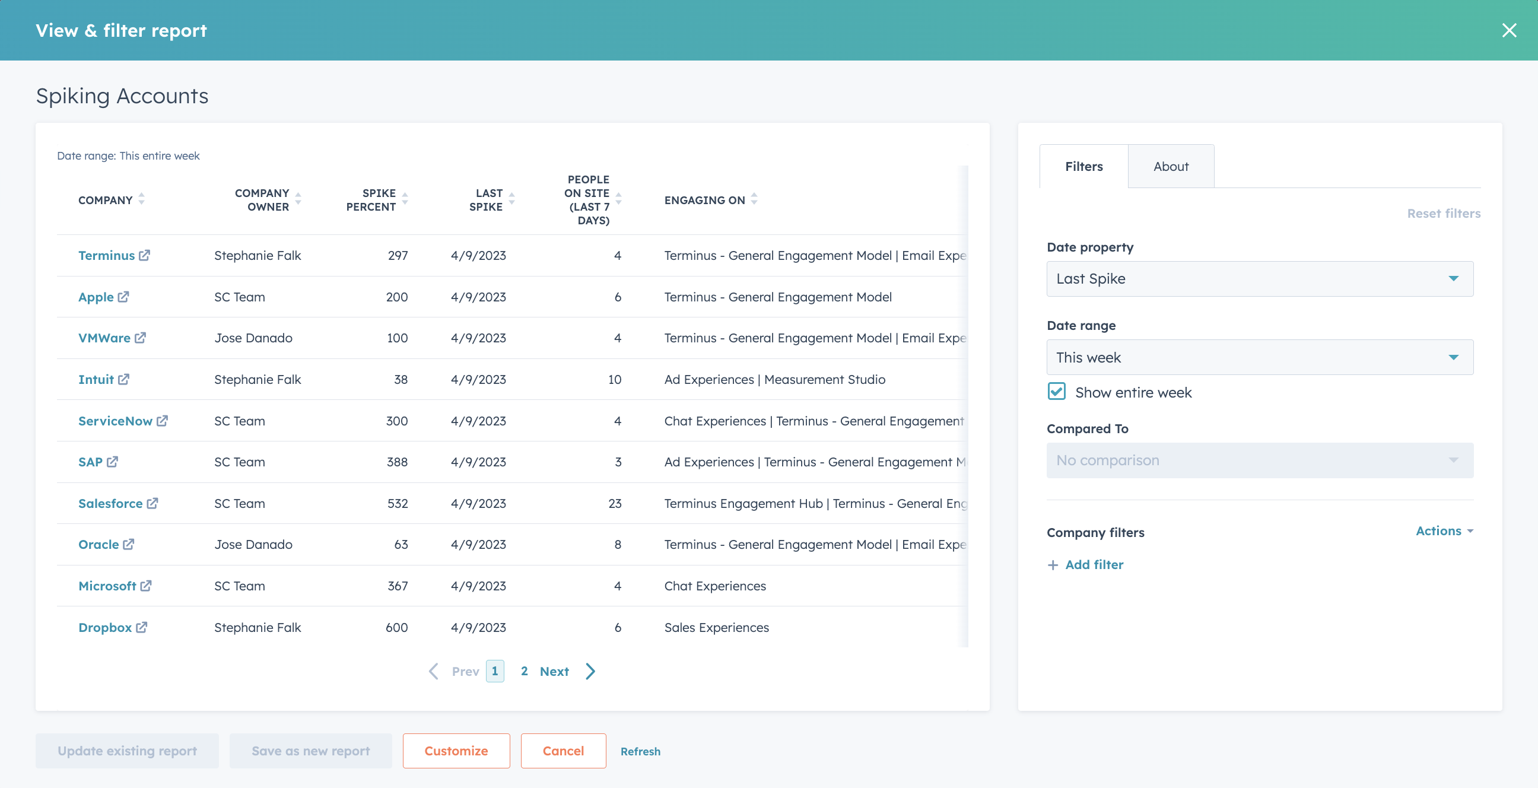Open Intuit external link icon
This screenshot has width=1538, height=788.
coord(123,380)
